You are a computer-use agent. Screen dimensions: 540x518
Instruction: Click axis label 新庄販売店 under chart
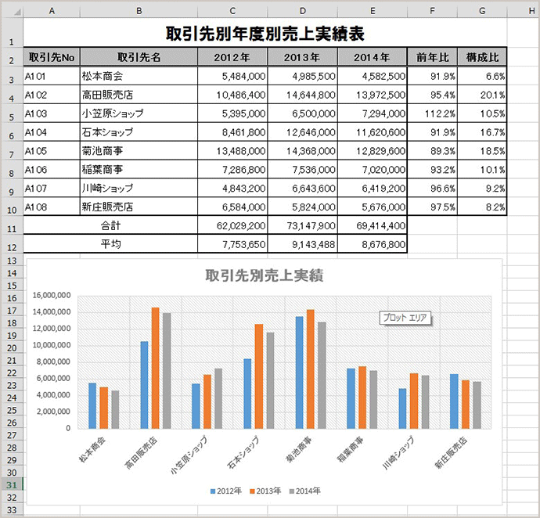click(x=451, y=452)
